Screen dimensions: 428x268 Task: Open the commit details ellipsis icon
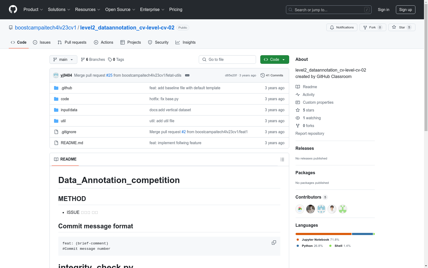tap(187, 75)
